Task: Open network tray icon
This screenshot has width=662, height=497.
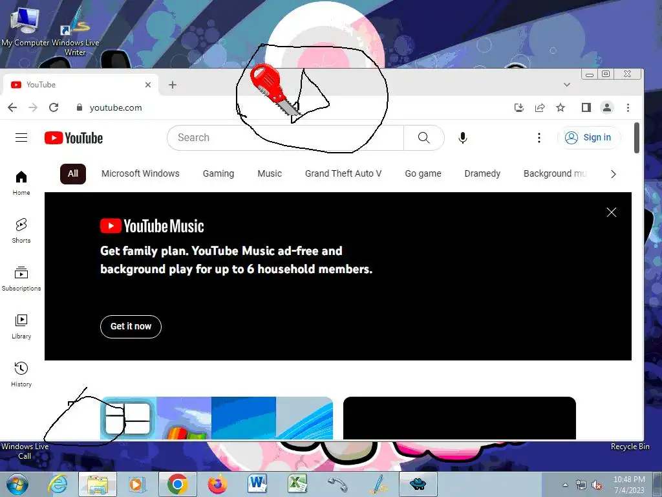Action: 581,485
